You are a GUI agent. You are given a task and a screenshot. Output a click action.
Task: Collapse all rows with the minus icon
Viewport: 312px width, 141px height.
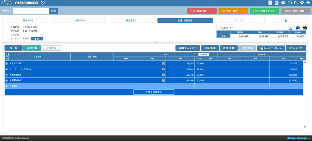click(x=7, y=58)
